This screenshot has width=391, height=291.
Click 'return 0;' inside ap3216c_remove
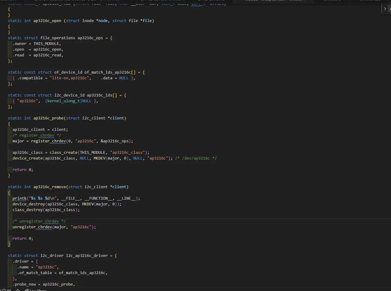tap(23, 239)
